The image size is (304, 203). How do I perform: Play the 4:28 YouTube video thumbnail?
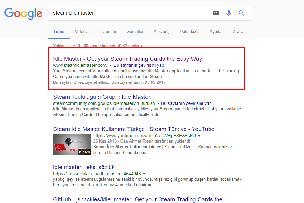pyautogui.click(x=72, y=144)
